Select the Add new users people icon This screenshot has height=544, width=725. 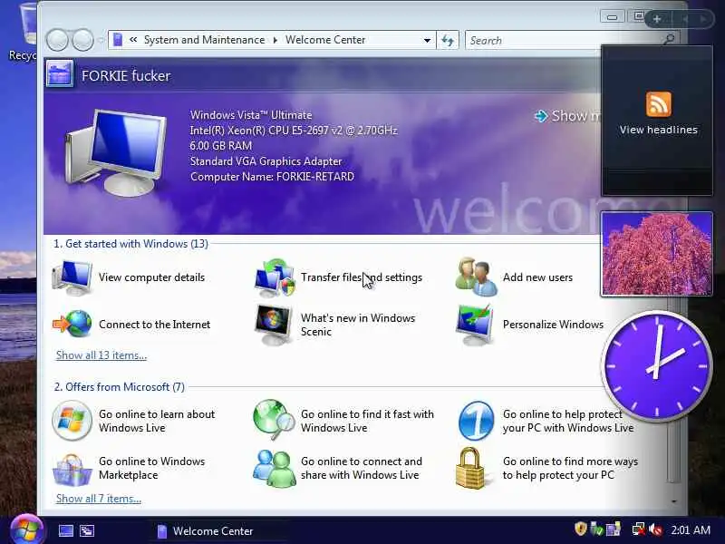coord(477,277)
